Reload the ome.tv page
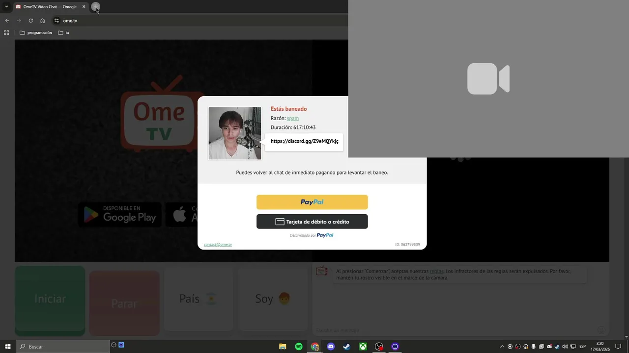629x353 pixels. (x=30, y=21)
